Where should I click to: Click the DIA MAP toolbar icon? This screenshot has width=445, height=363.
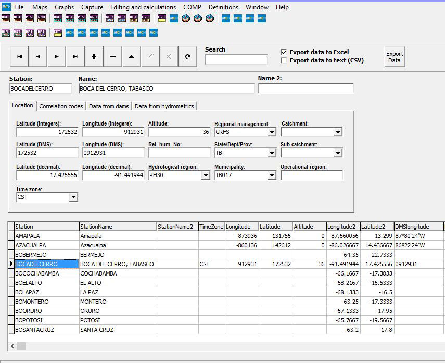pyautogui.click(x=6, y=19)
